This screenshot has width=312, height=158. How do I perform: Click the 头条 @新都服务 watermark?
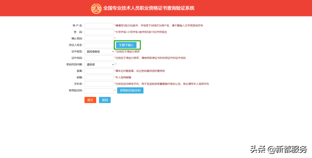point(278,149)
